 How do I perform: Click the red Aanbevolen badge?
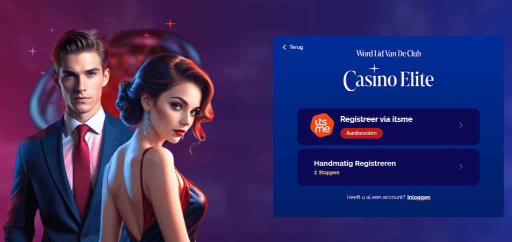point(361,133)
